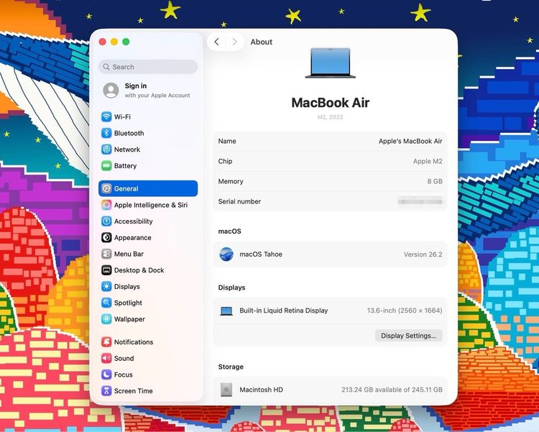Click the MacBook Air image at top

point(331,63)
